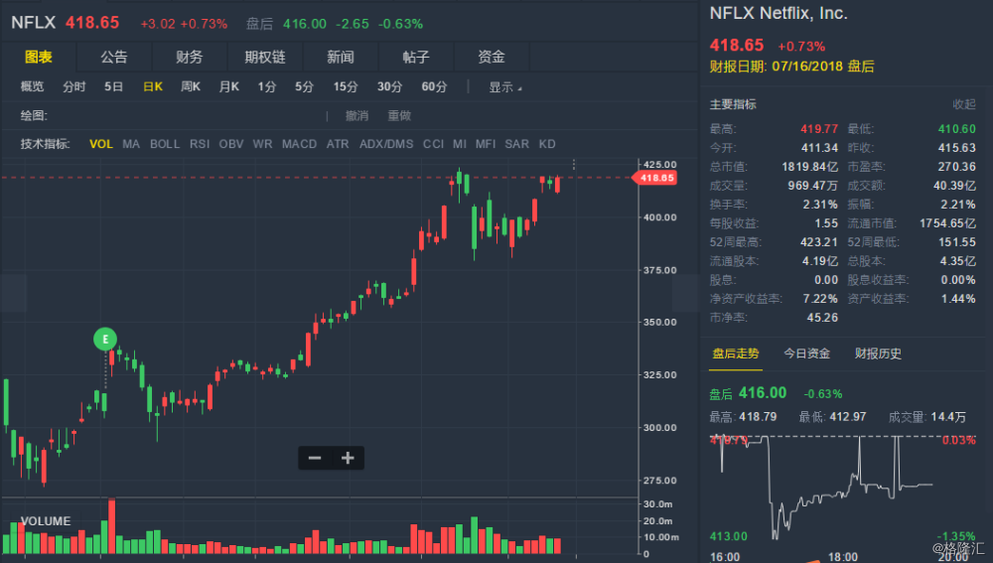Toggle the MA indicator
The width and height of the screenshot is (993, 563).
pyautogui.click(x=131, y=144)
